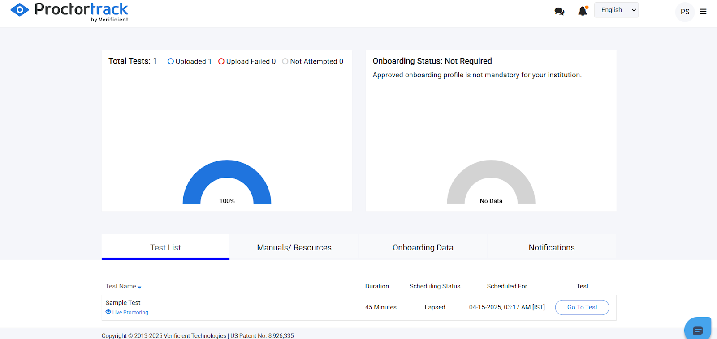This screenshot has height=339, width=717.
Task: Open the hamburger menu icon
Action: pyautogui.click(x=703, y=12)
